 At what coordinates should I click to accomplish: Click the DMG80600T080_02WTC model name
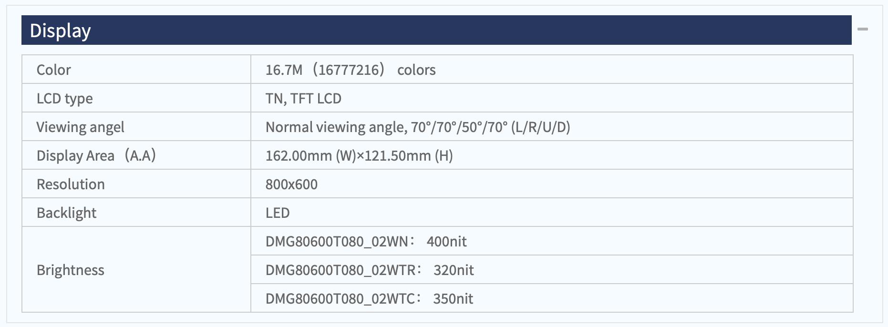coord(340,298)
